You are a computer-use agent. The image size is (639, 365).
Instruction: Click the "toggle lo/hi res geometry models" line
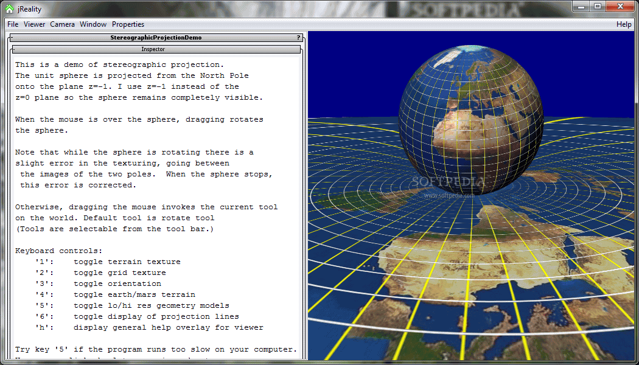tap(151, 305)
